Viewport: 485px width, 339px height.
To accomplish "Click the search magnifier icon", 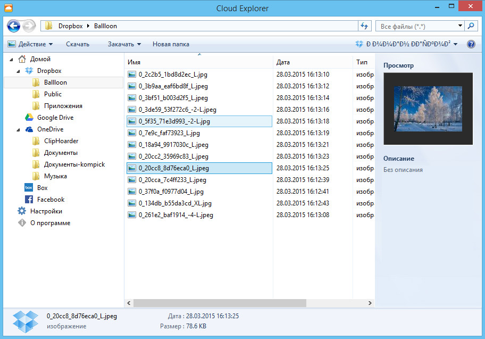I will [471, 26].
